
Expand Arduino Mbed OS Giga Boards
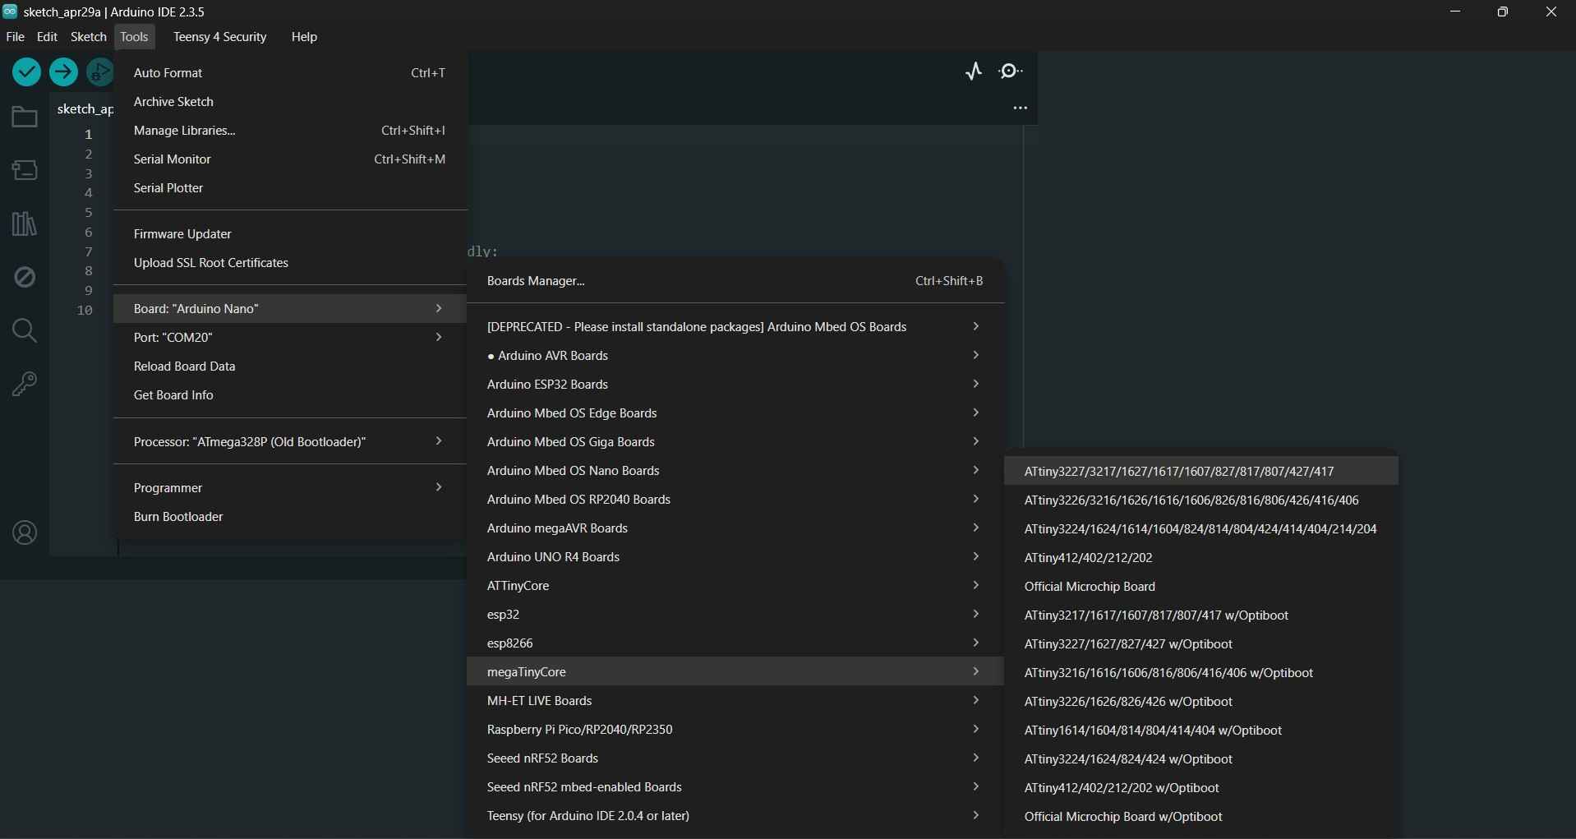click(x=735, y=442)
